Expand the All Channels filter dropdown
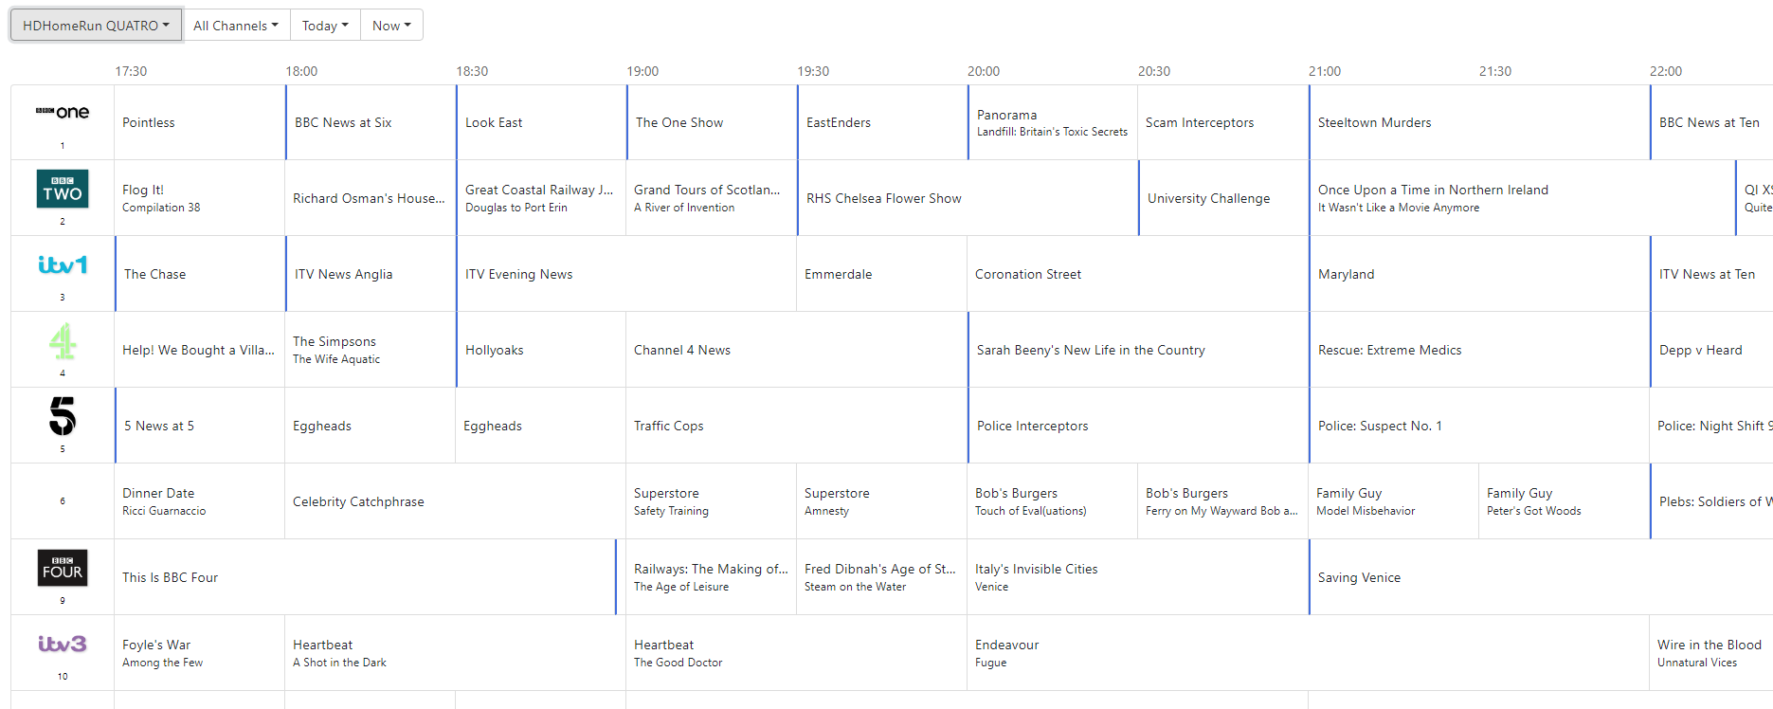1773x709 pixels. coord(236,26)
